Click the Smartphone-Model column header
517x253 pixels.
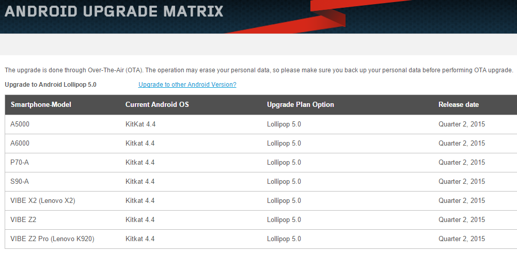[41, 104]
